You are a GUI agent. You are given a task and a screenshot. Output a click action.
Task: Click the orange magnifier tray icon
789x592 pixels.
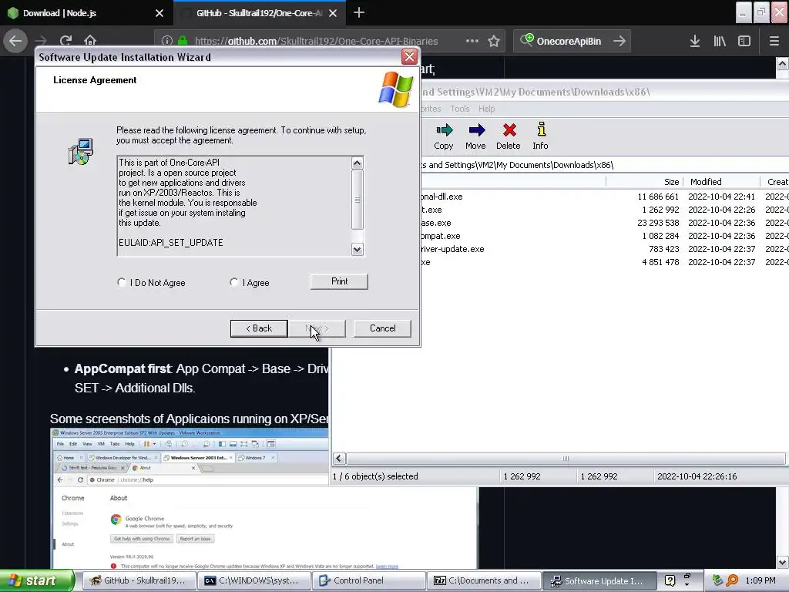click(x=732, y=580)
